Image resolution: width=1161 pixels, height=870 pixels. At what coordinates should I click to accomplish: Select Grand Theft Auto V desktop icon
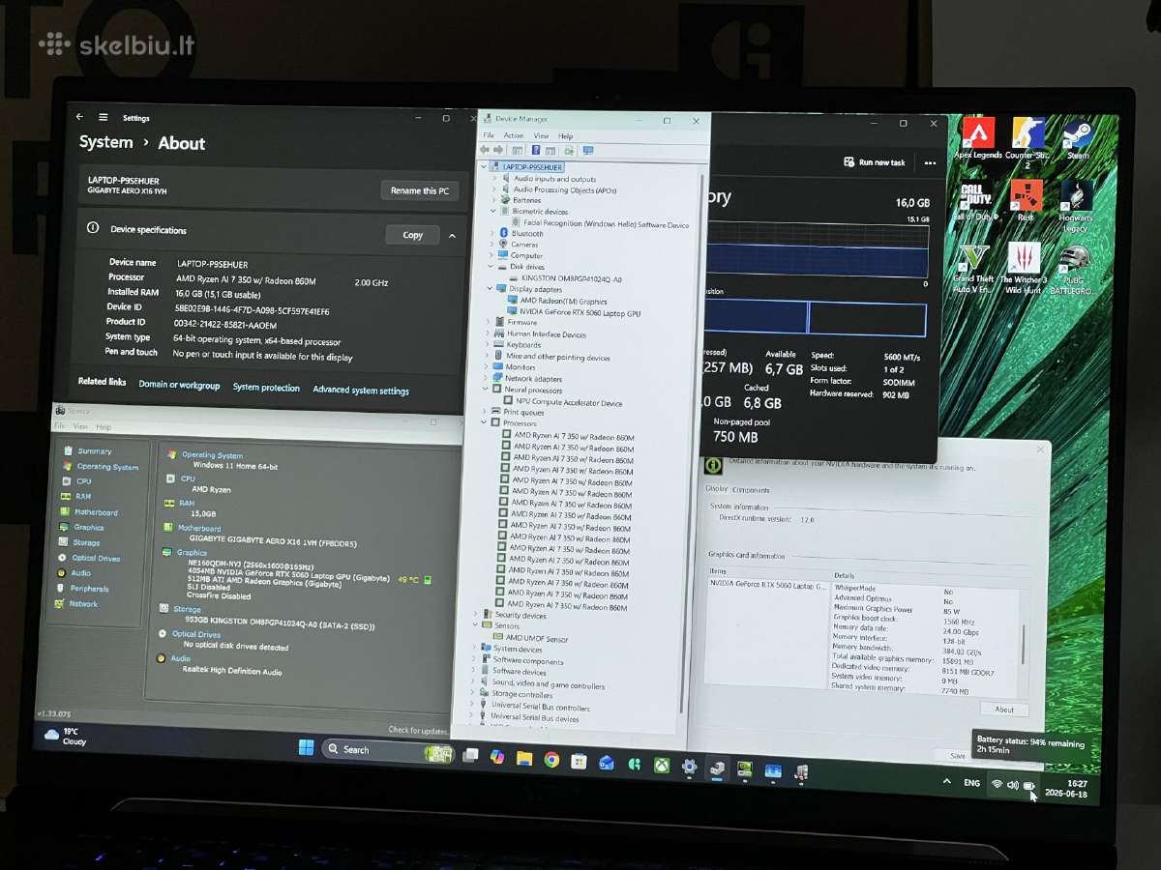(974, 270)
